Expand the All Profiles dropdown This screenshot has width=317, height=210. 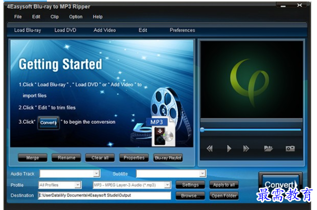(78, 185)
